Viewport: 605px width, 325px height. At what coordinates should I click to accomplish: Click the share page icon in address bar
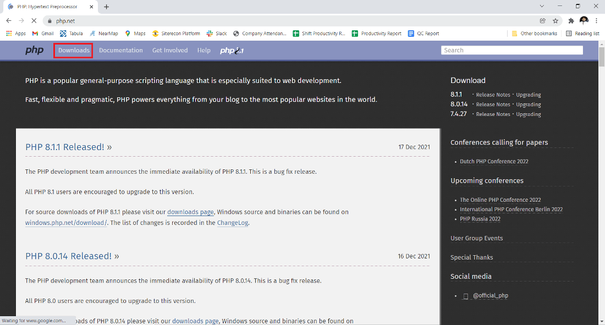point(542,21)
